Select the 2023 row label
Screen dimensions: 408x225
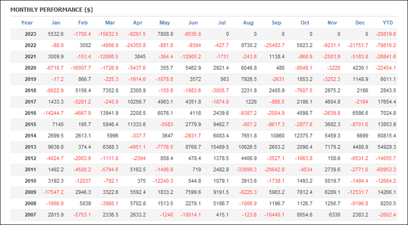click(x=30, y=34)
